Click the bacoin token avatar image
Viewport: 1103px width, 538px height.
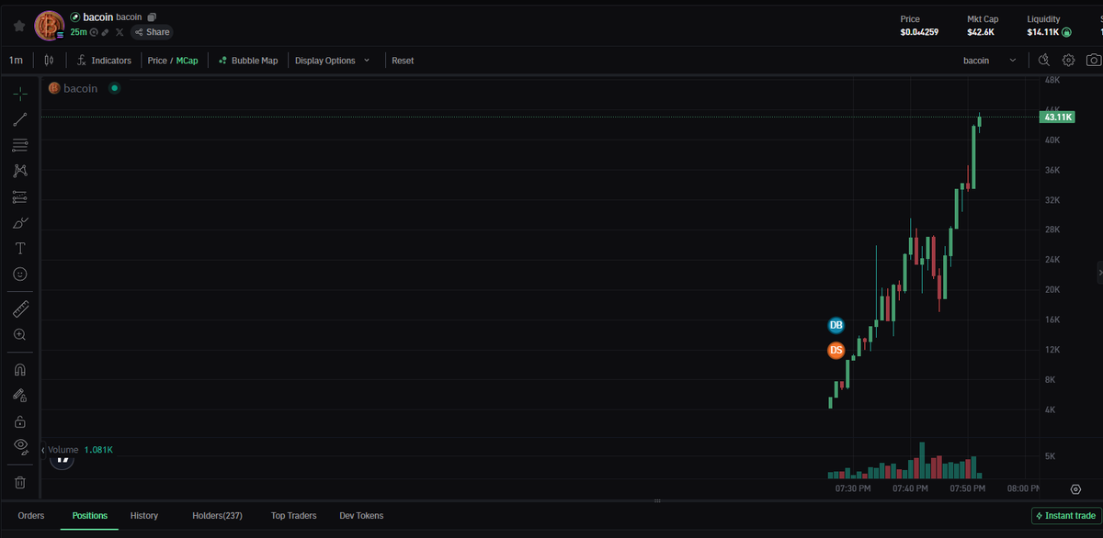click(48, 26)
